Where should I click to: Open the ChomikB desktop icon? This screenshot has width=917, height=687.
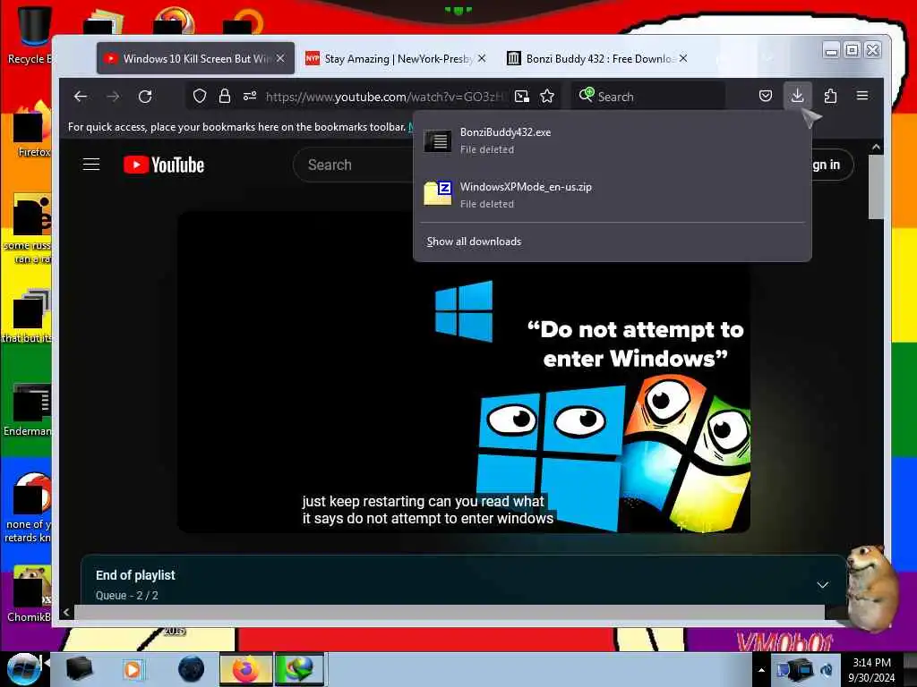click(30, 594)
